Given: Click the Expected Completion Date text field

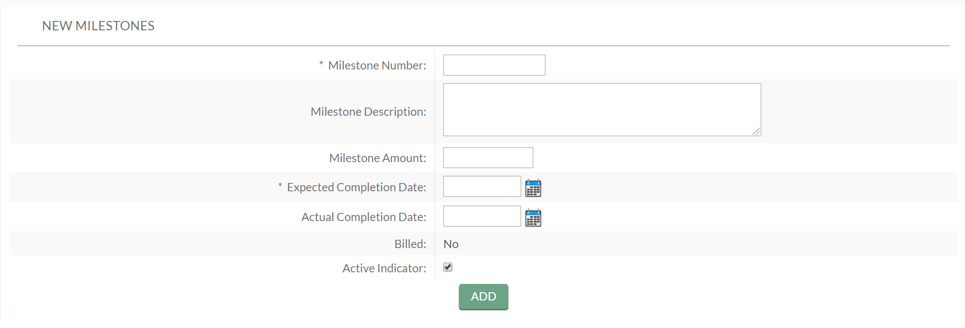Looking at the screenshot, I should click(482, 186).
